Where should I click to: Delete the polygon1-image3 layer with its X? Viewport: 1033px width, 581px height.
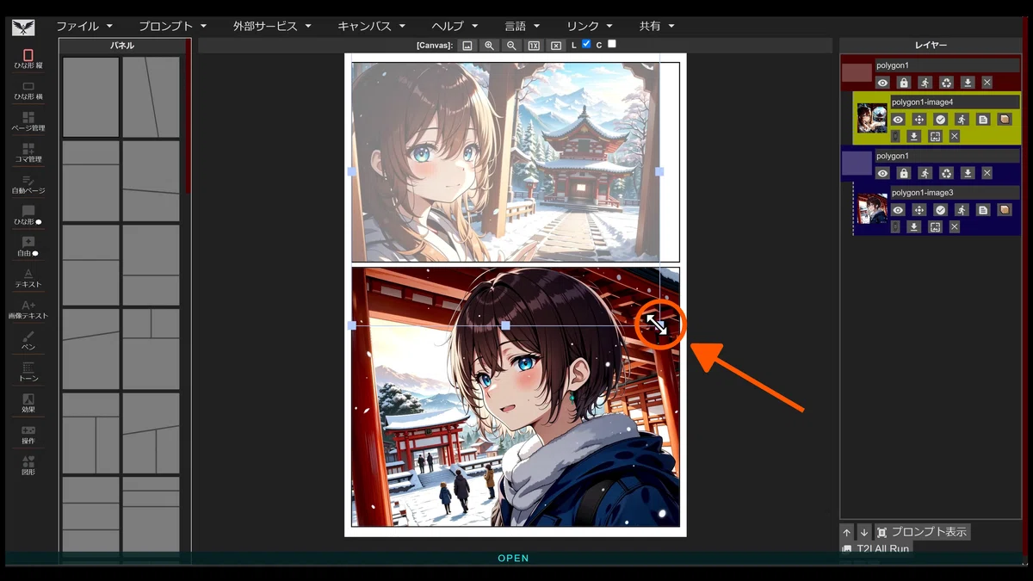pyautogui.click(x=955, y=227)
